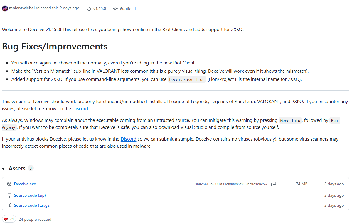Image resolution: width=352 pixels, height=224 pixels.
Task: Click the Bug Fixes/Improvements heading
Action: [x=55, y=46]
